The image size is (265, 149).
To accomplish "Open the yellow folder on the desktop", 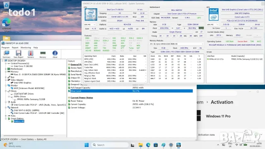I will [7, 38].
